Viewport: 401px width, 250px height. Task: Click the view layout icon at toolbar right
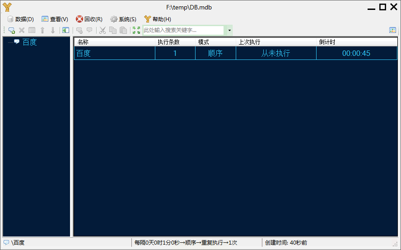tap(392, 30)
